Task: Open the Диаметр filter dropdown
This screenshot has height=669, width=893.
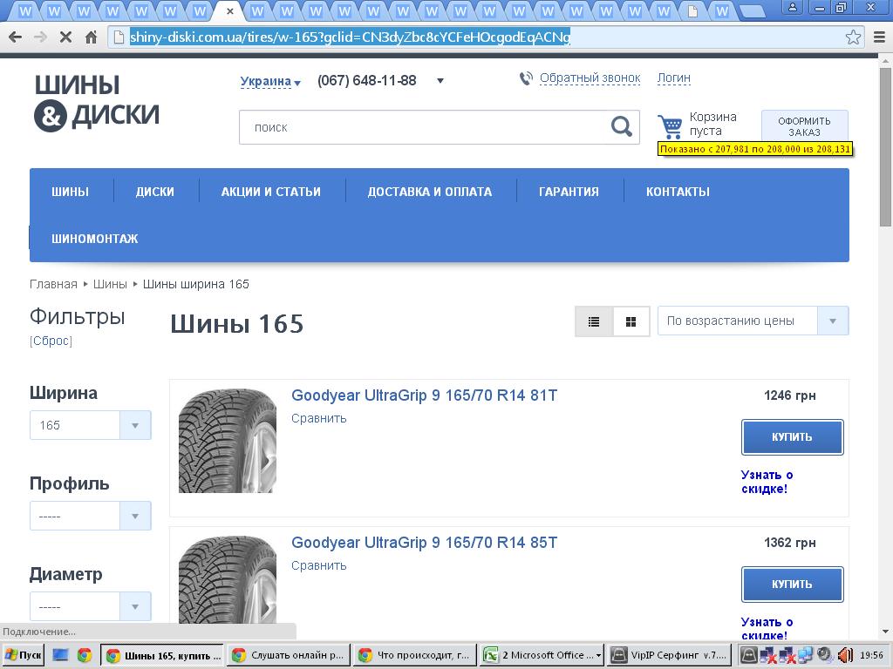Action: (91, 606)
